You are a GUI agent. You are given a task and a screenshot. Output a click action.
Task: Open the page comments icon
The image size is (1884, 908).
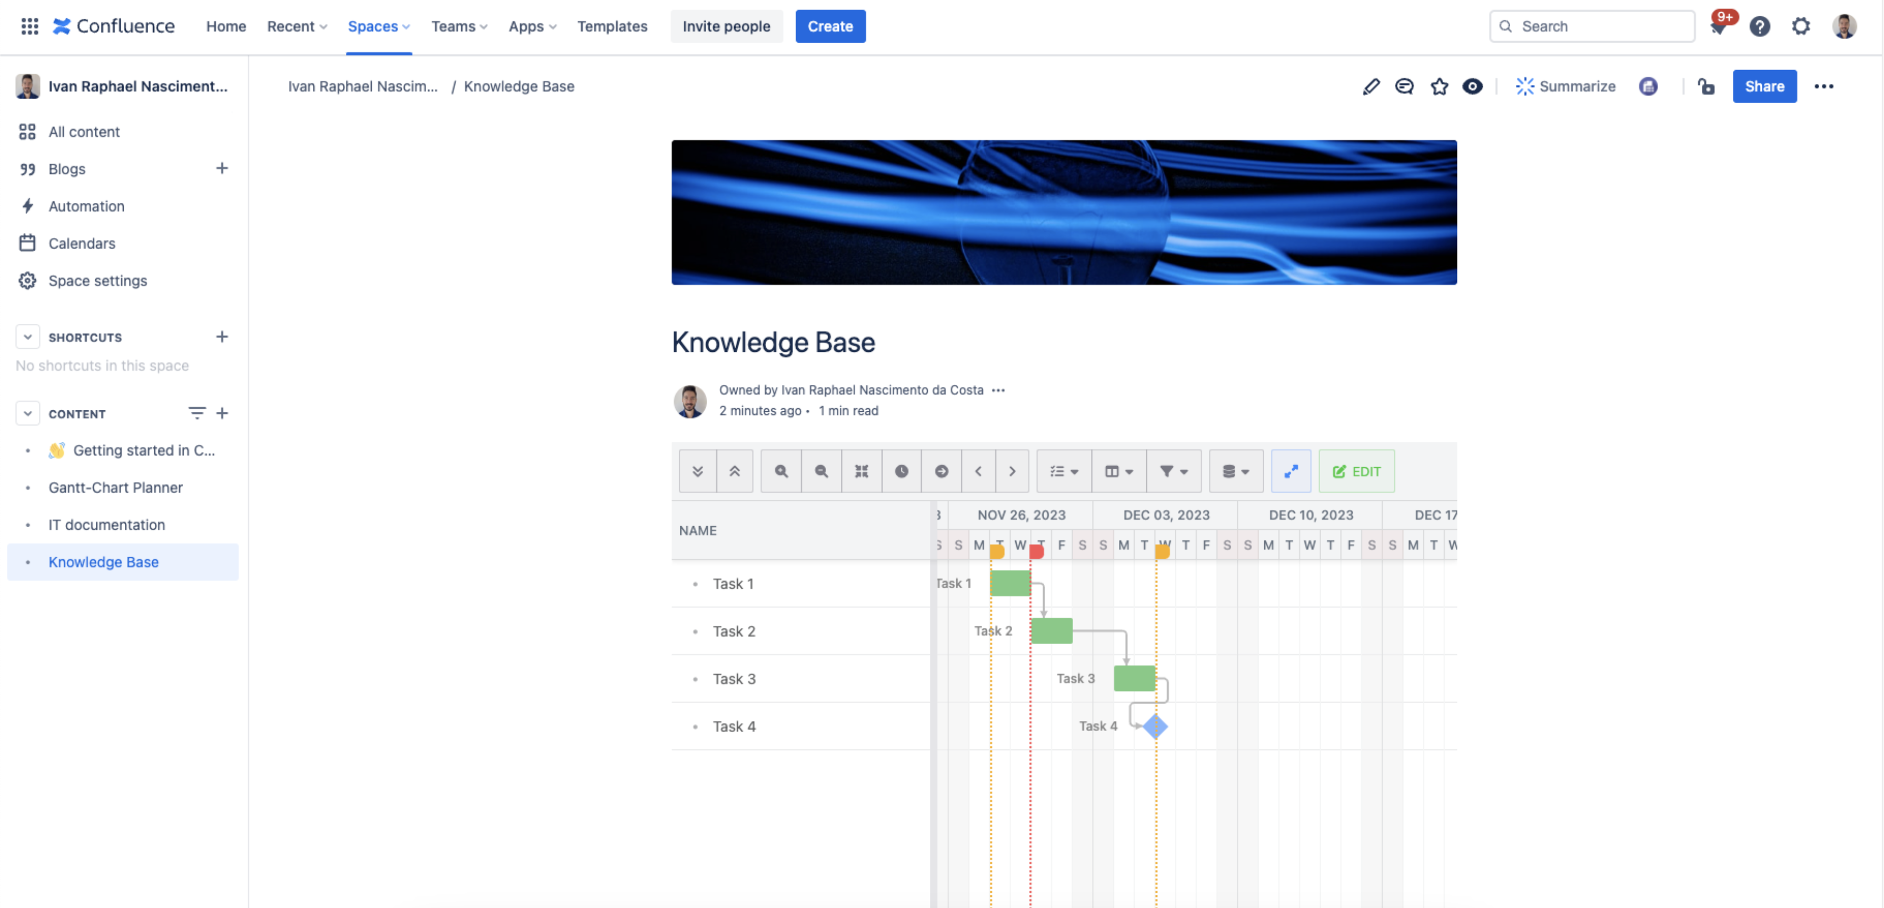pos(1404,86)
